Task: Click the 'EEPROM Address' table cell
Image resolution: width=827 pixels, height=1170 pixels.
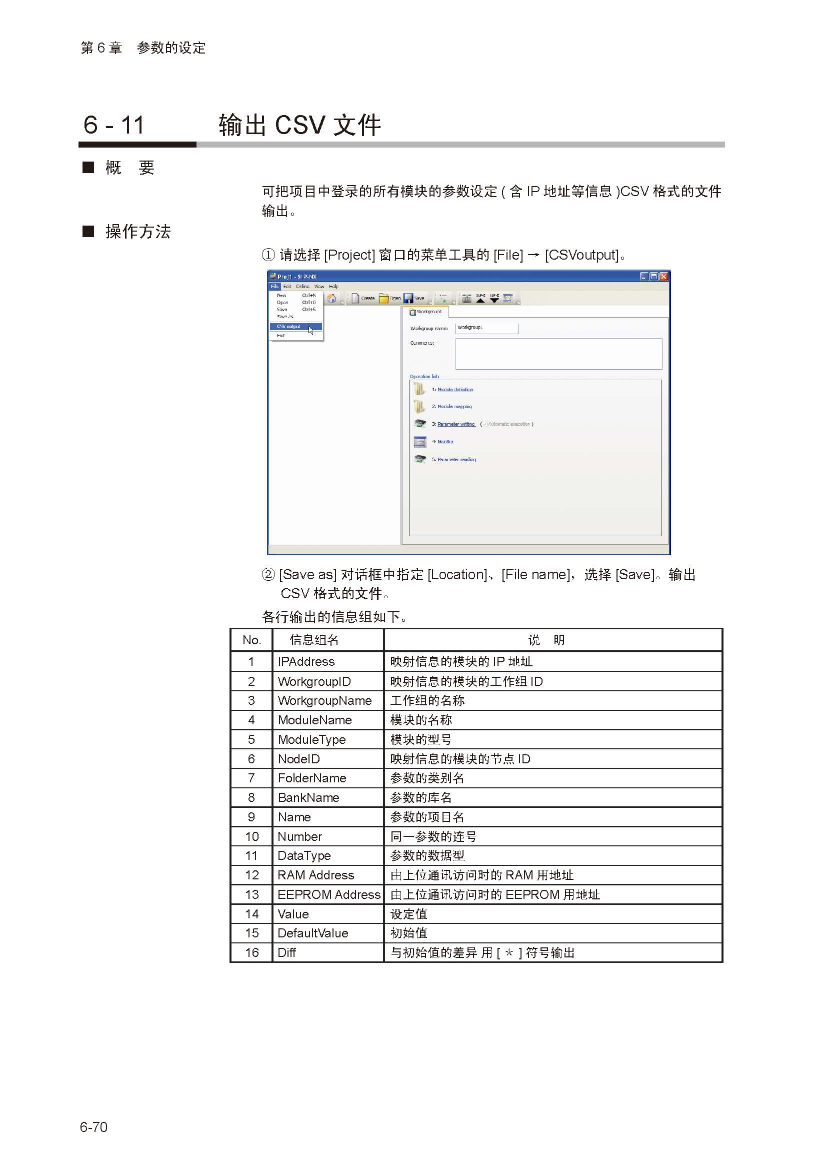Action: pos(328,894)
